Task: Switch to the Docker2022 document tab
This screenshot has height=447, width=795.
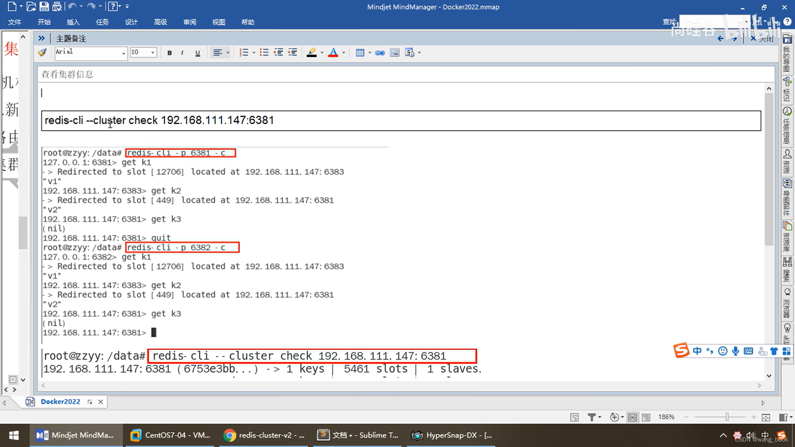Action: [x=60, y=401]
